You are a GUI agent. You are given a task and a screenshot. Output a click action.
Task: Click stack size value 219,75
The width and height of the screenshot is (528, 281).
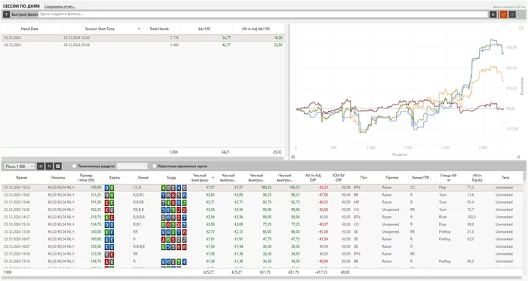tap(96, 217)
